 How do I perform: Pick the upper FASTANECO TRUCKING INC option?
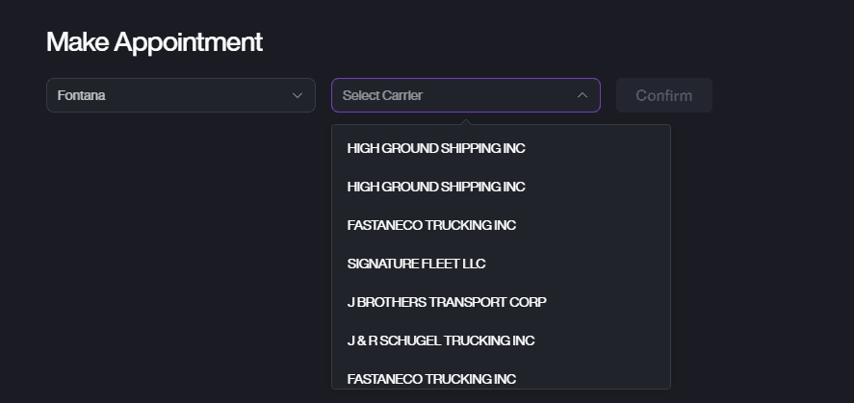click(431, 225)
